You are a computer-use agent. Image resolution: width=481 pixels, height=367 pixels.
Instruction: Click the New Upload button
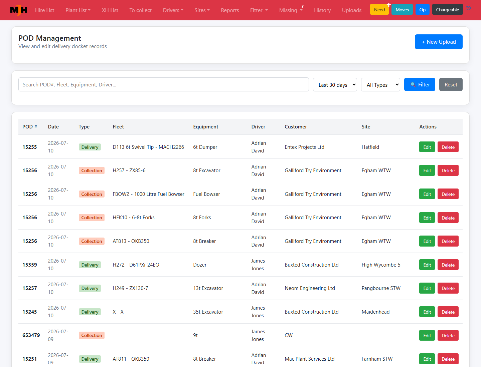coord(439,42)
